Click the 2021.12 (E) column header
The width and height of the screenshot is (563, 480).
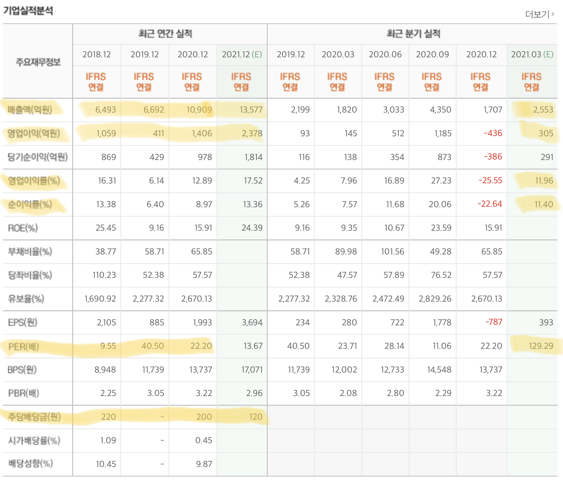242,54
